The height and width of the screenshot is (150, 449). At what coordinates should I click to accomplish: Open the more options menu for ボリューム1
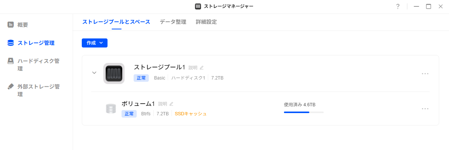425,109
